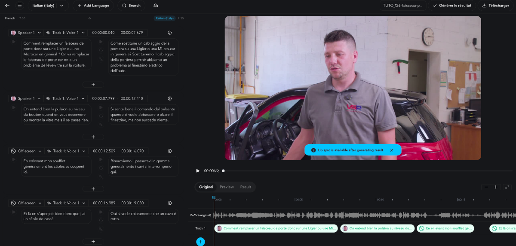Regenerate the 'Rimuoviamo il passacavi' segment
Image resolution: width=516 pixels, height=246 pixels.
pos(101,168)
